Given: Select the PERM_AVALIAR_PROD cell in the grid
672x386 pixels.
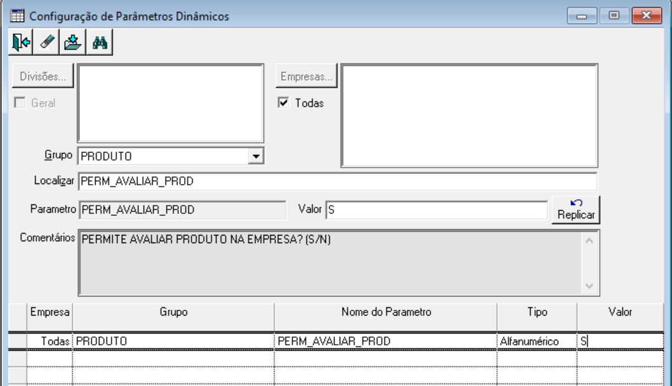Looking at the screenshot, I should point(386,342).
